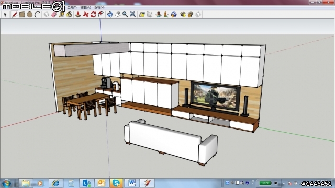Open the 工具(T) menu

(72, 7)
